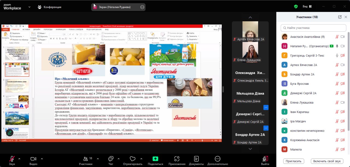Click the Пригласить button
The height and width of the screenshot is (167, 350).
click(294, 161)
